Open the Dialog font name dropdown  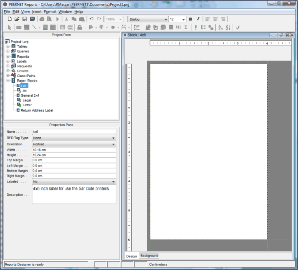pos(166,19)
